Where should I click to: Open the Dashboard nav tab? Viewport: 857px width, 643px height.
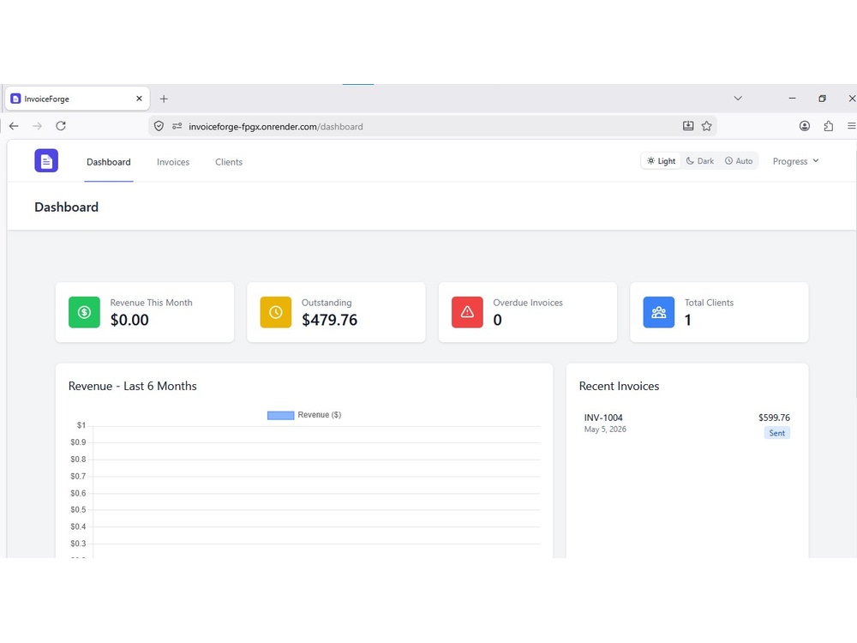point(109,162)
